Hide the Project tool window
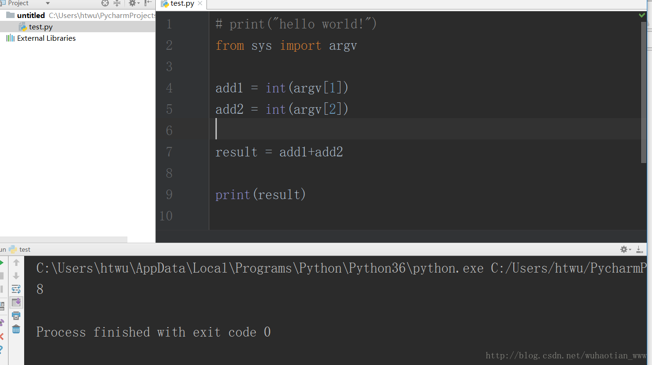Viewport: 652px width, 365px height. click(x=148, y=3)
